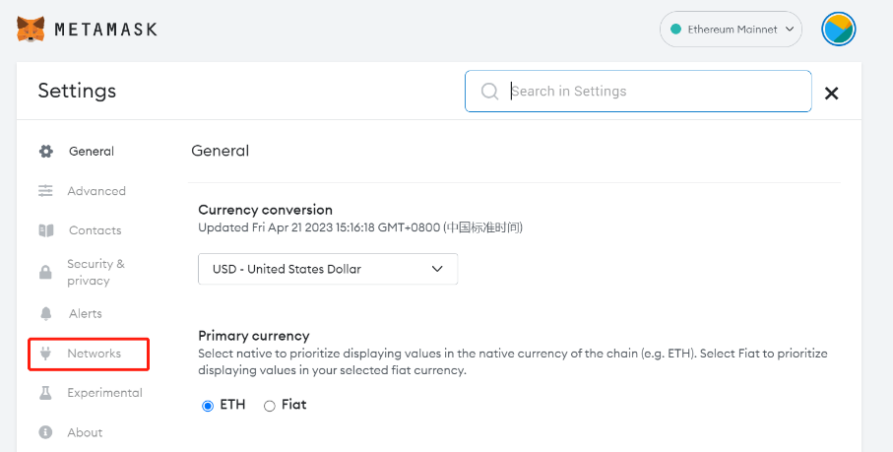Switch to the Contacts settings tab
Image resolution: width=893 pixels, height=452 pixels.
pyautogui.click(x=95, y=230)
